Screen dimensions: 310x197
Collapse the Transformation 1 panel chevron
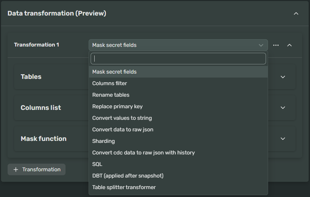[289, 45]
